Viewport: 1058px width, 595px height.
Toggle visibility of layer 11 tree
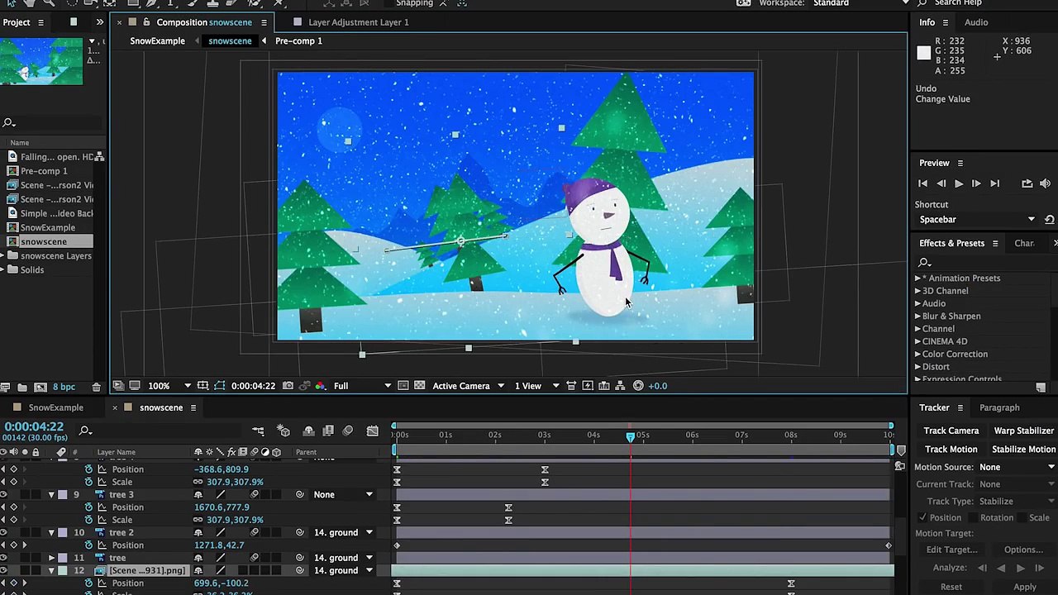[x=4, y=558]
